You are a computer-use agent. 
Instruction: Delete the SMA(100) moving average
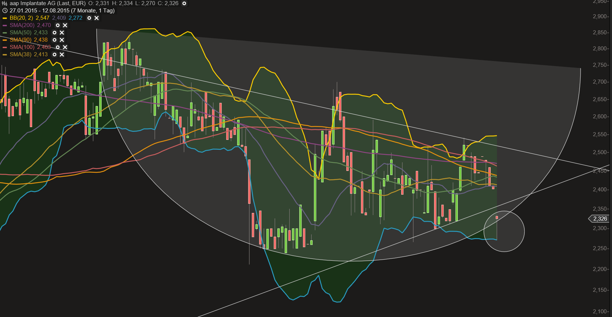click(x=65, y=47)
